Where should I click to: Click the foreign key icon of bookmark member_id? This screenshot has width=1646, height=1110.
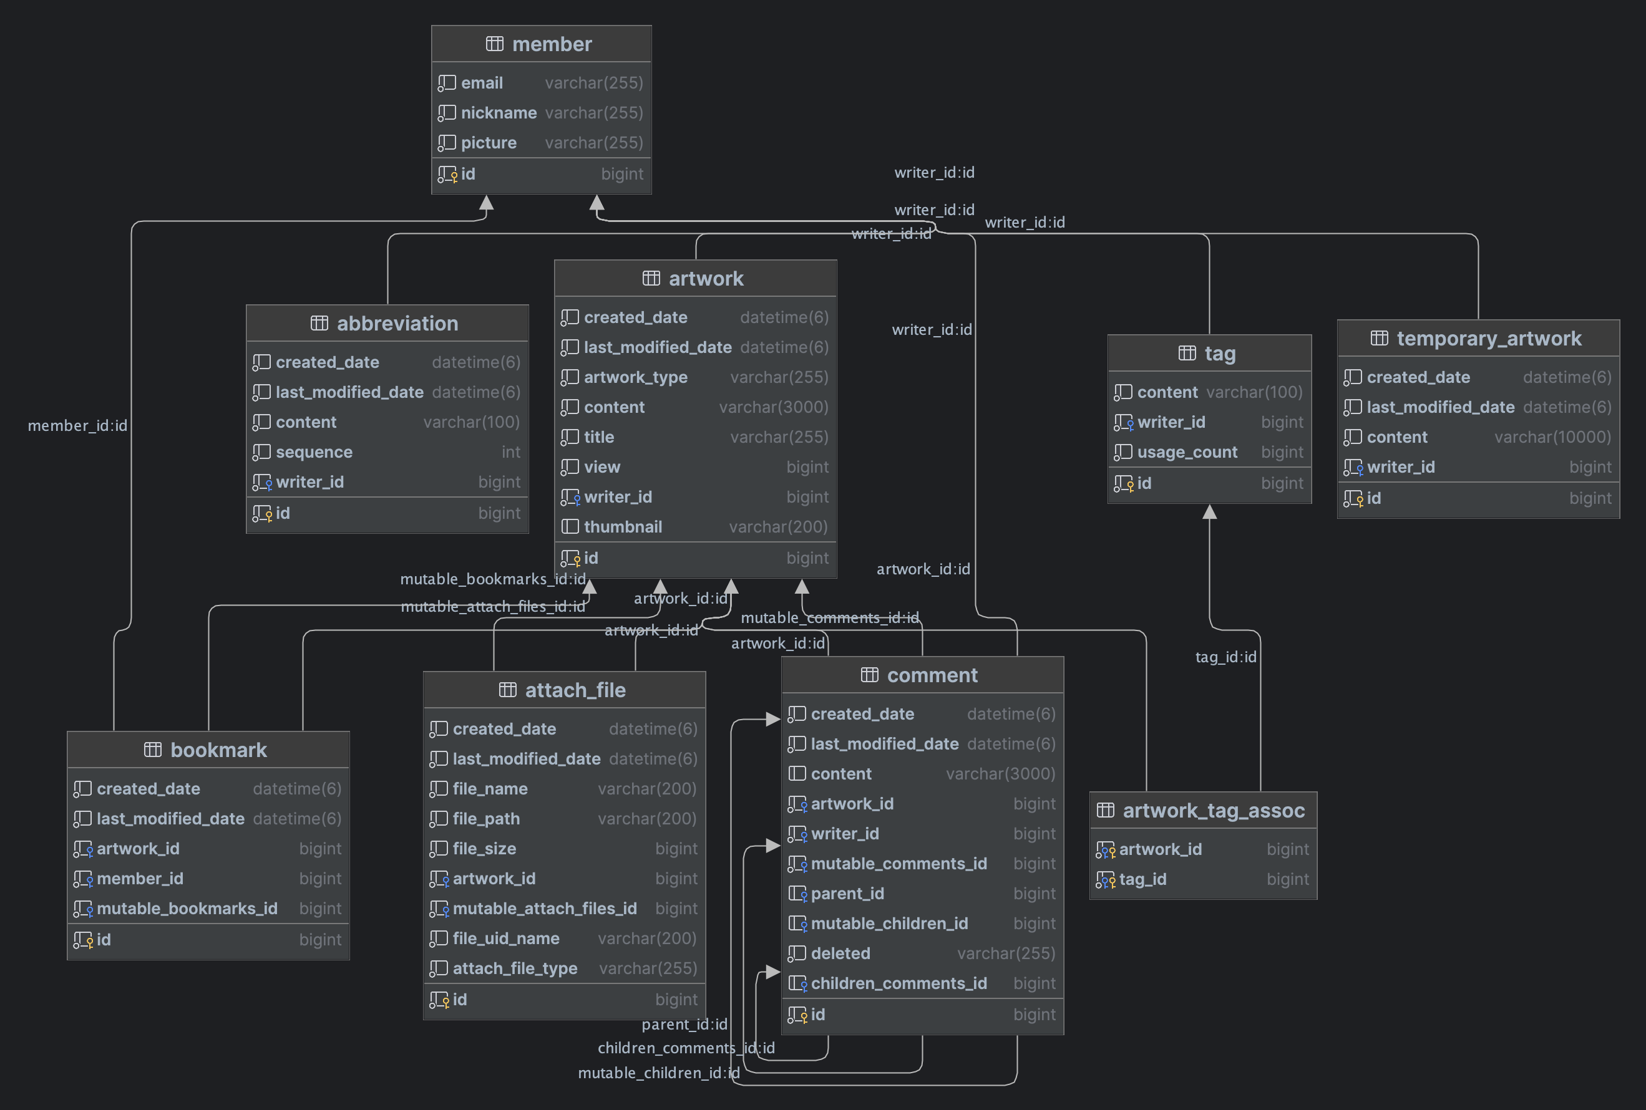pos(83,879)
